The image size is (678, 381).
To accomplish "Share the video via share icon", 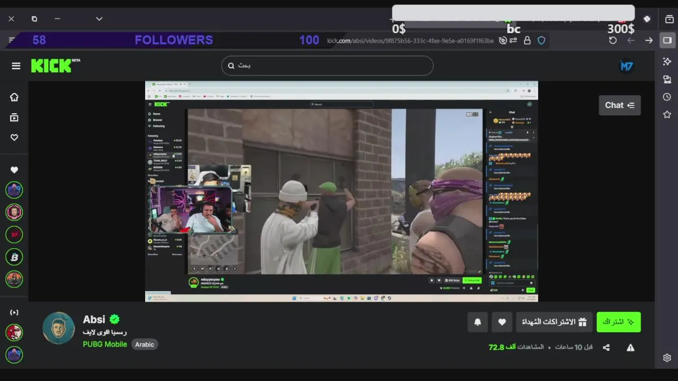I will (606, 348).
